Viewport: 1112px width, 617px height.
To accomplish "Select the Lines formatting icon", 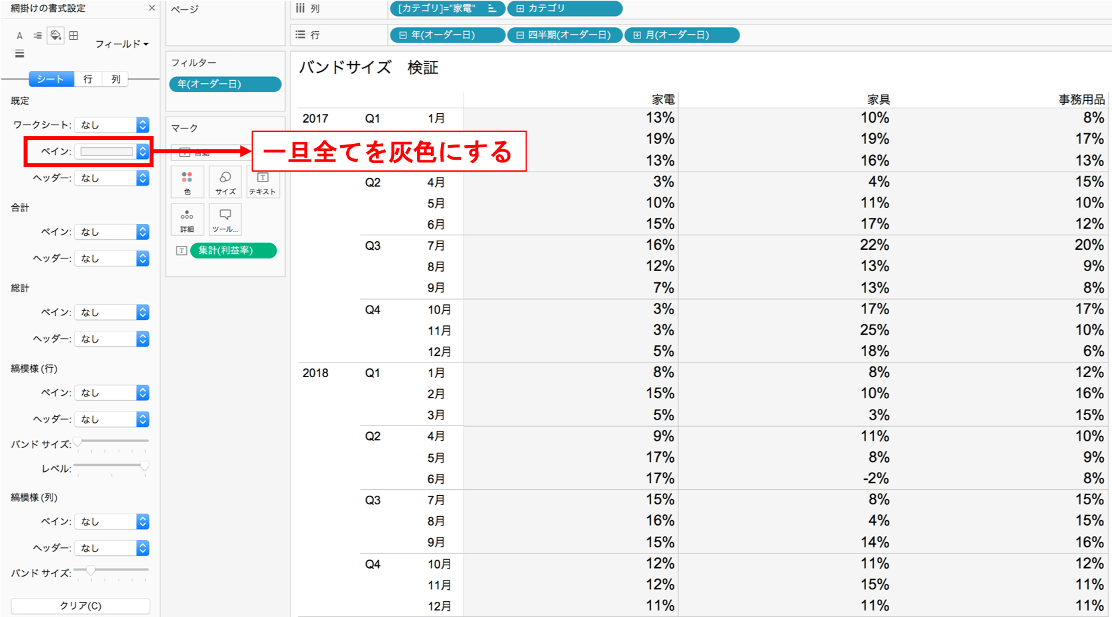I will tap(19, 54).
